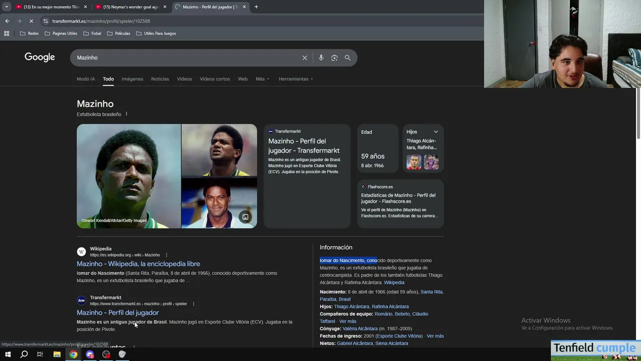Open the large Mazinho portrait photo
The width and height of the screenshot is (641, 361).
point(129,176)
